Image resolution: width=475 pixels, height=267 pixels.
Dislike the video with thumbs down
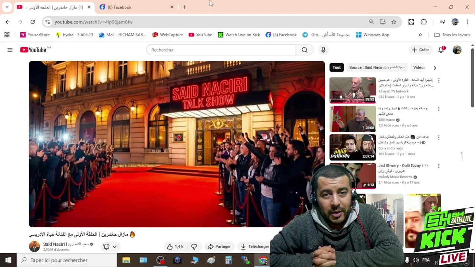coord(194,247)
